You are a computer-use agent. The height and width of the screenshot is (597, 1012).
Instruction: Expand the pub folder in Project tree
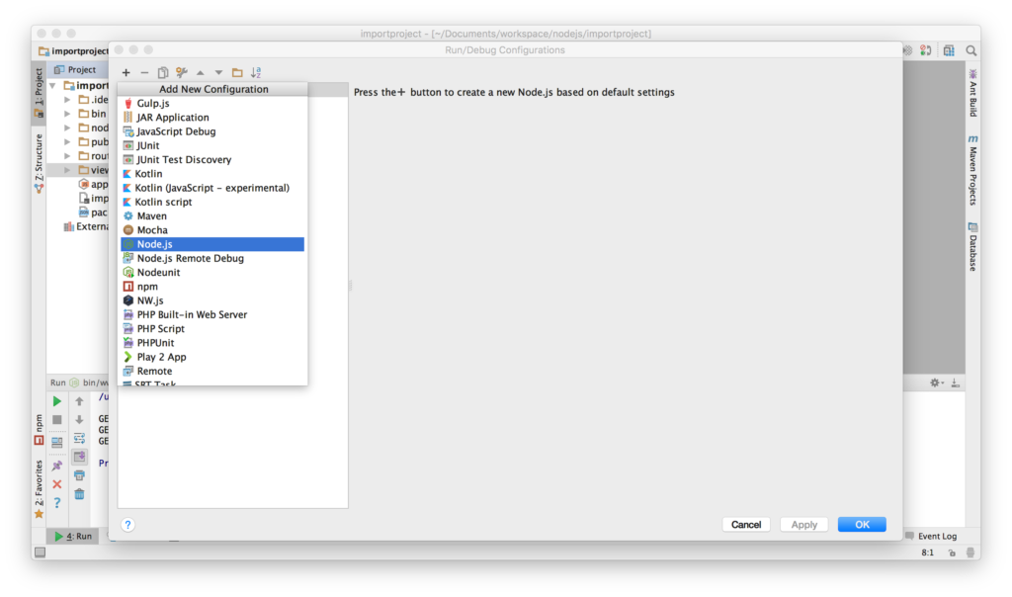pos(67,142)
